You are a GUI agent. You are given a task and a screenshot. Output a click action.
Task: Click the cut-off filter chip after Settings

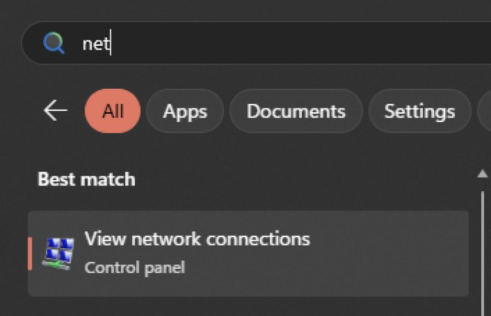click(x=484, y=111)
